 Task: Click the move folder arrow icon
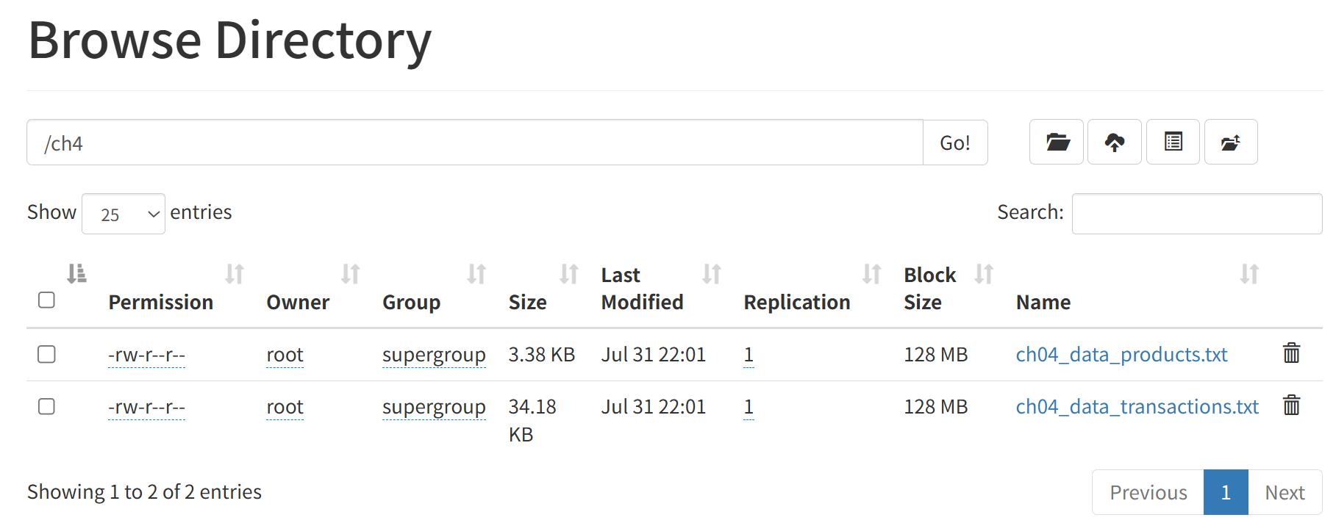coord(1231,142)
